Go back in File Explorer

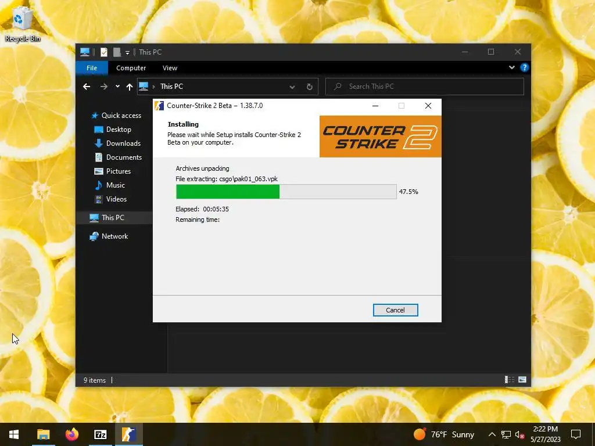click(87, 87)
